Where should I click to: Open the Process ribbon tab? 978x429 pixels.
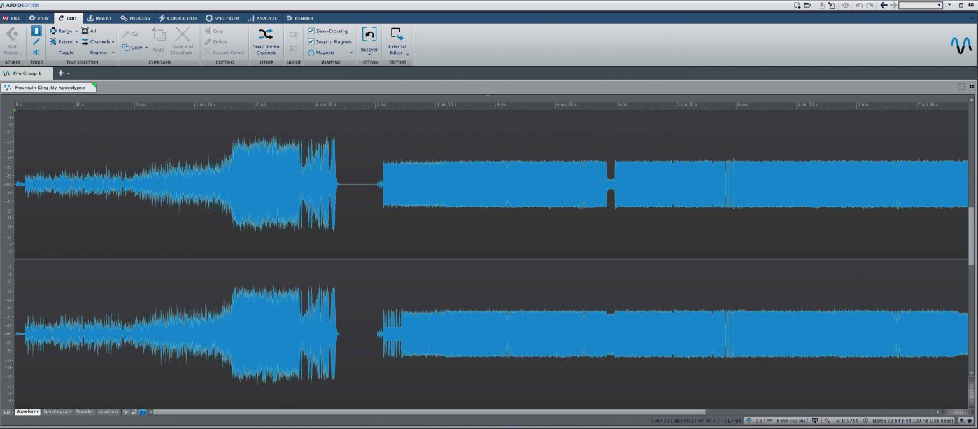click(x=134, y=18)
